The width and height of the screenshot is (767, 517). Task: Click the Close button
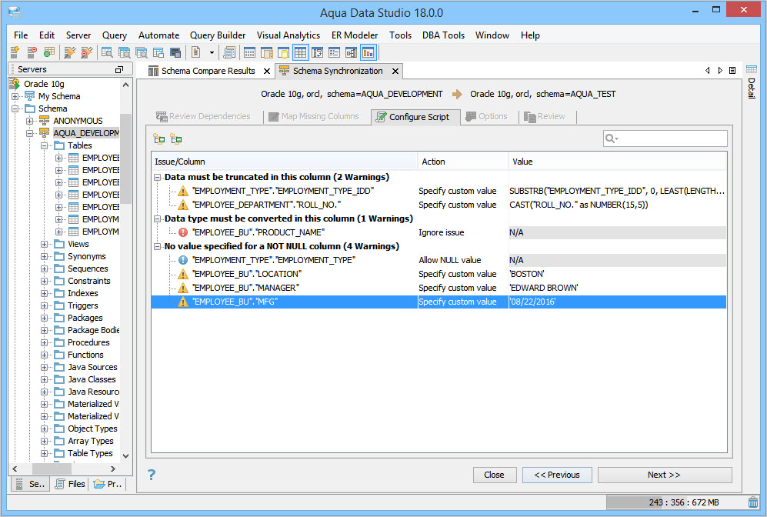tap(495, 475)
